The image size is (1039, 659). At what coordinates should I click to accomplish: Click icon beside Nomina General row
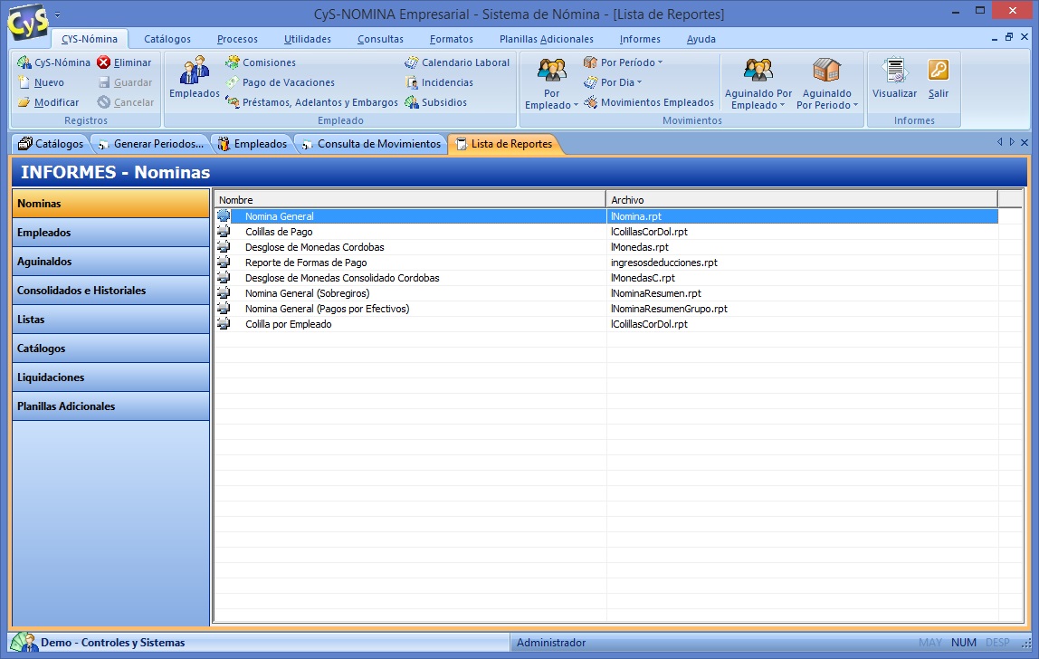tap(224, 216)
